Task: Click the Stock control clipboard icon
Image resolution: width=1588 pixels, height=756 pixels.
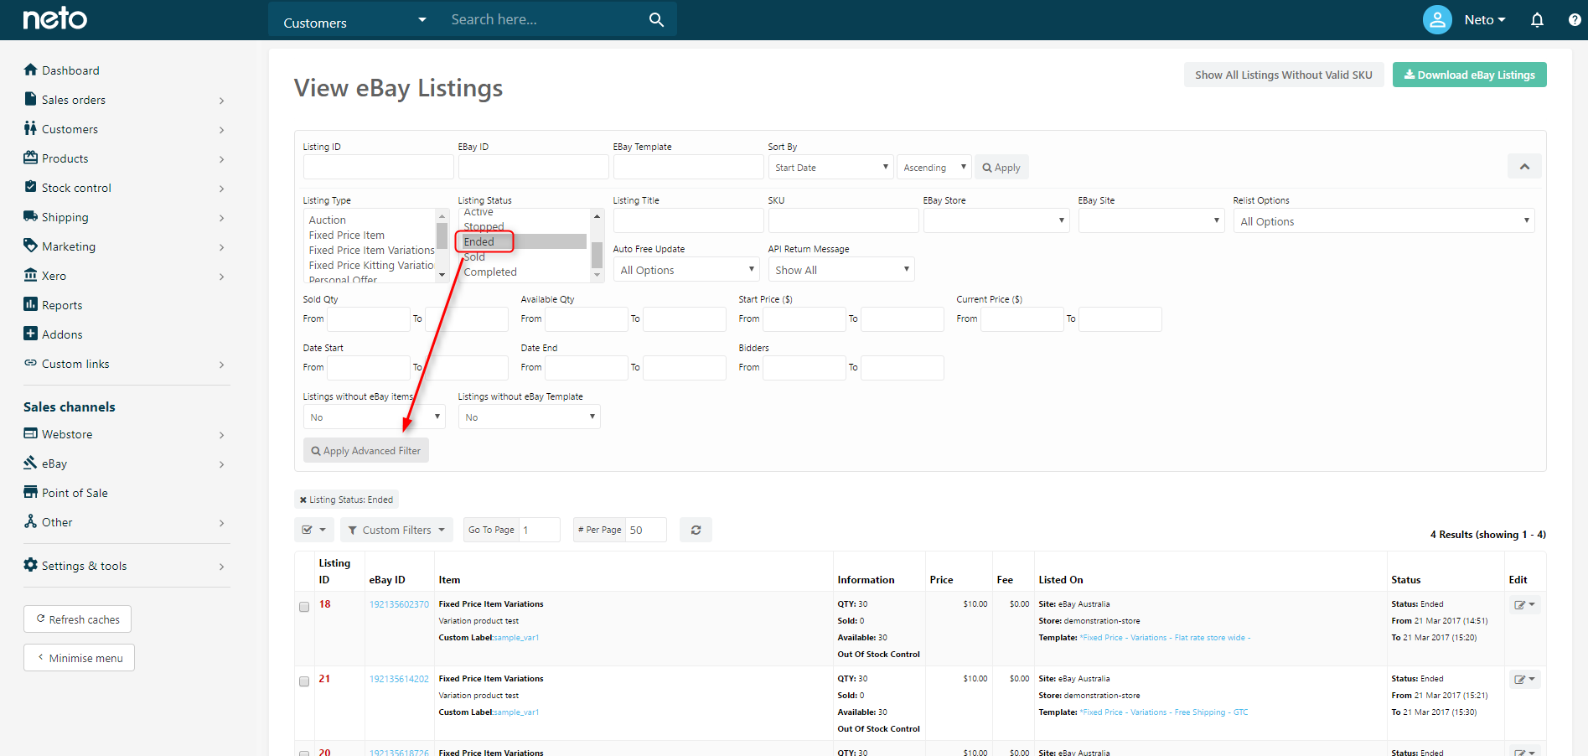Action: pos(31,187)
